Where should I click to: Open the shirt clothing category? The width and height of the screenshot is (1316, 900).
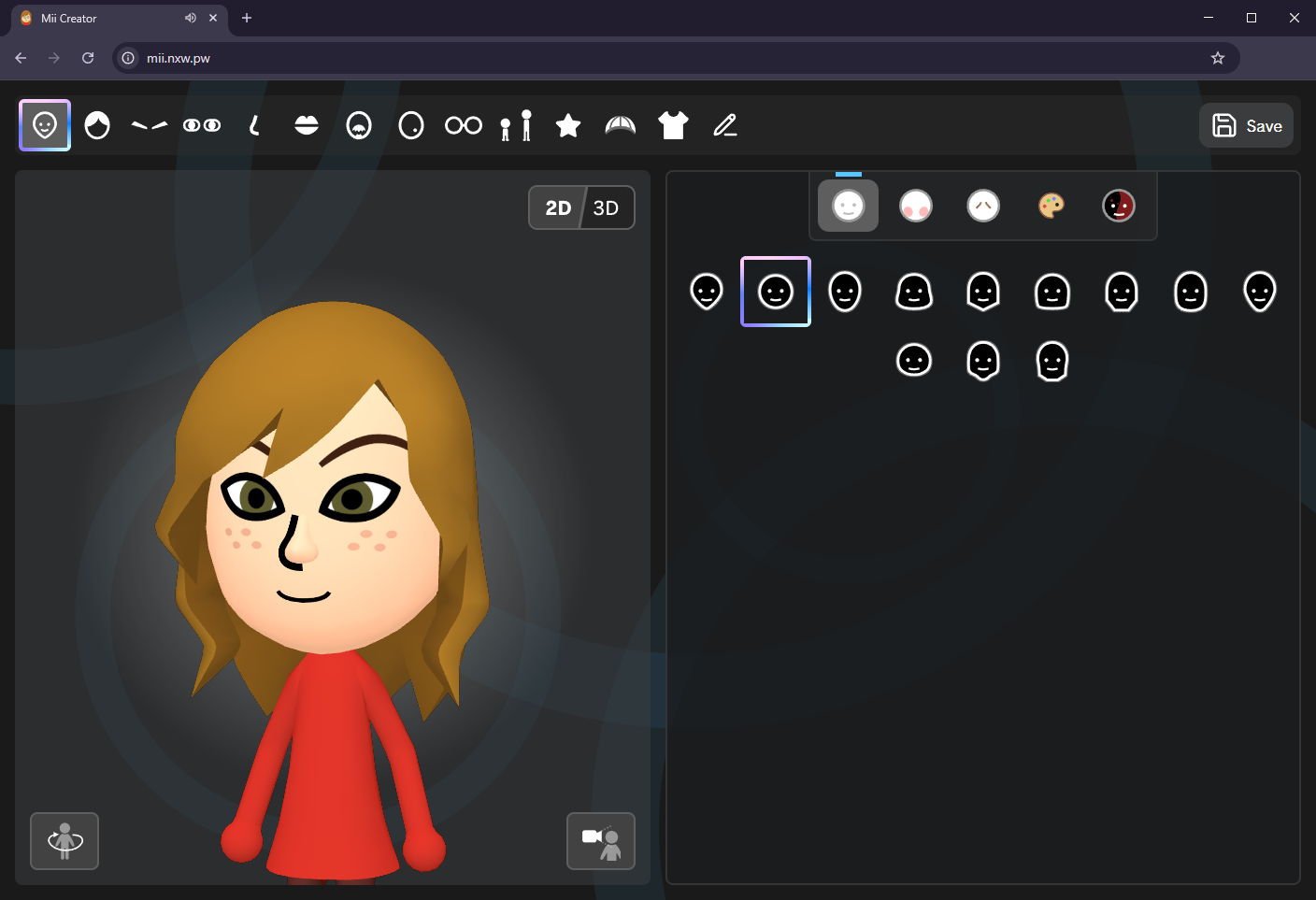coord(673,125)
